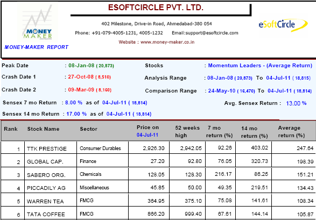Click the 14 mo return (%) header
Screen dimensions: 316x220
pos(254,132)
